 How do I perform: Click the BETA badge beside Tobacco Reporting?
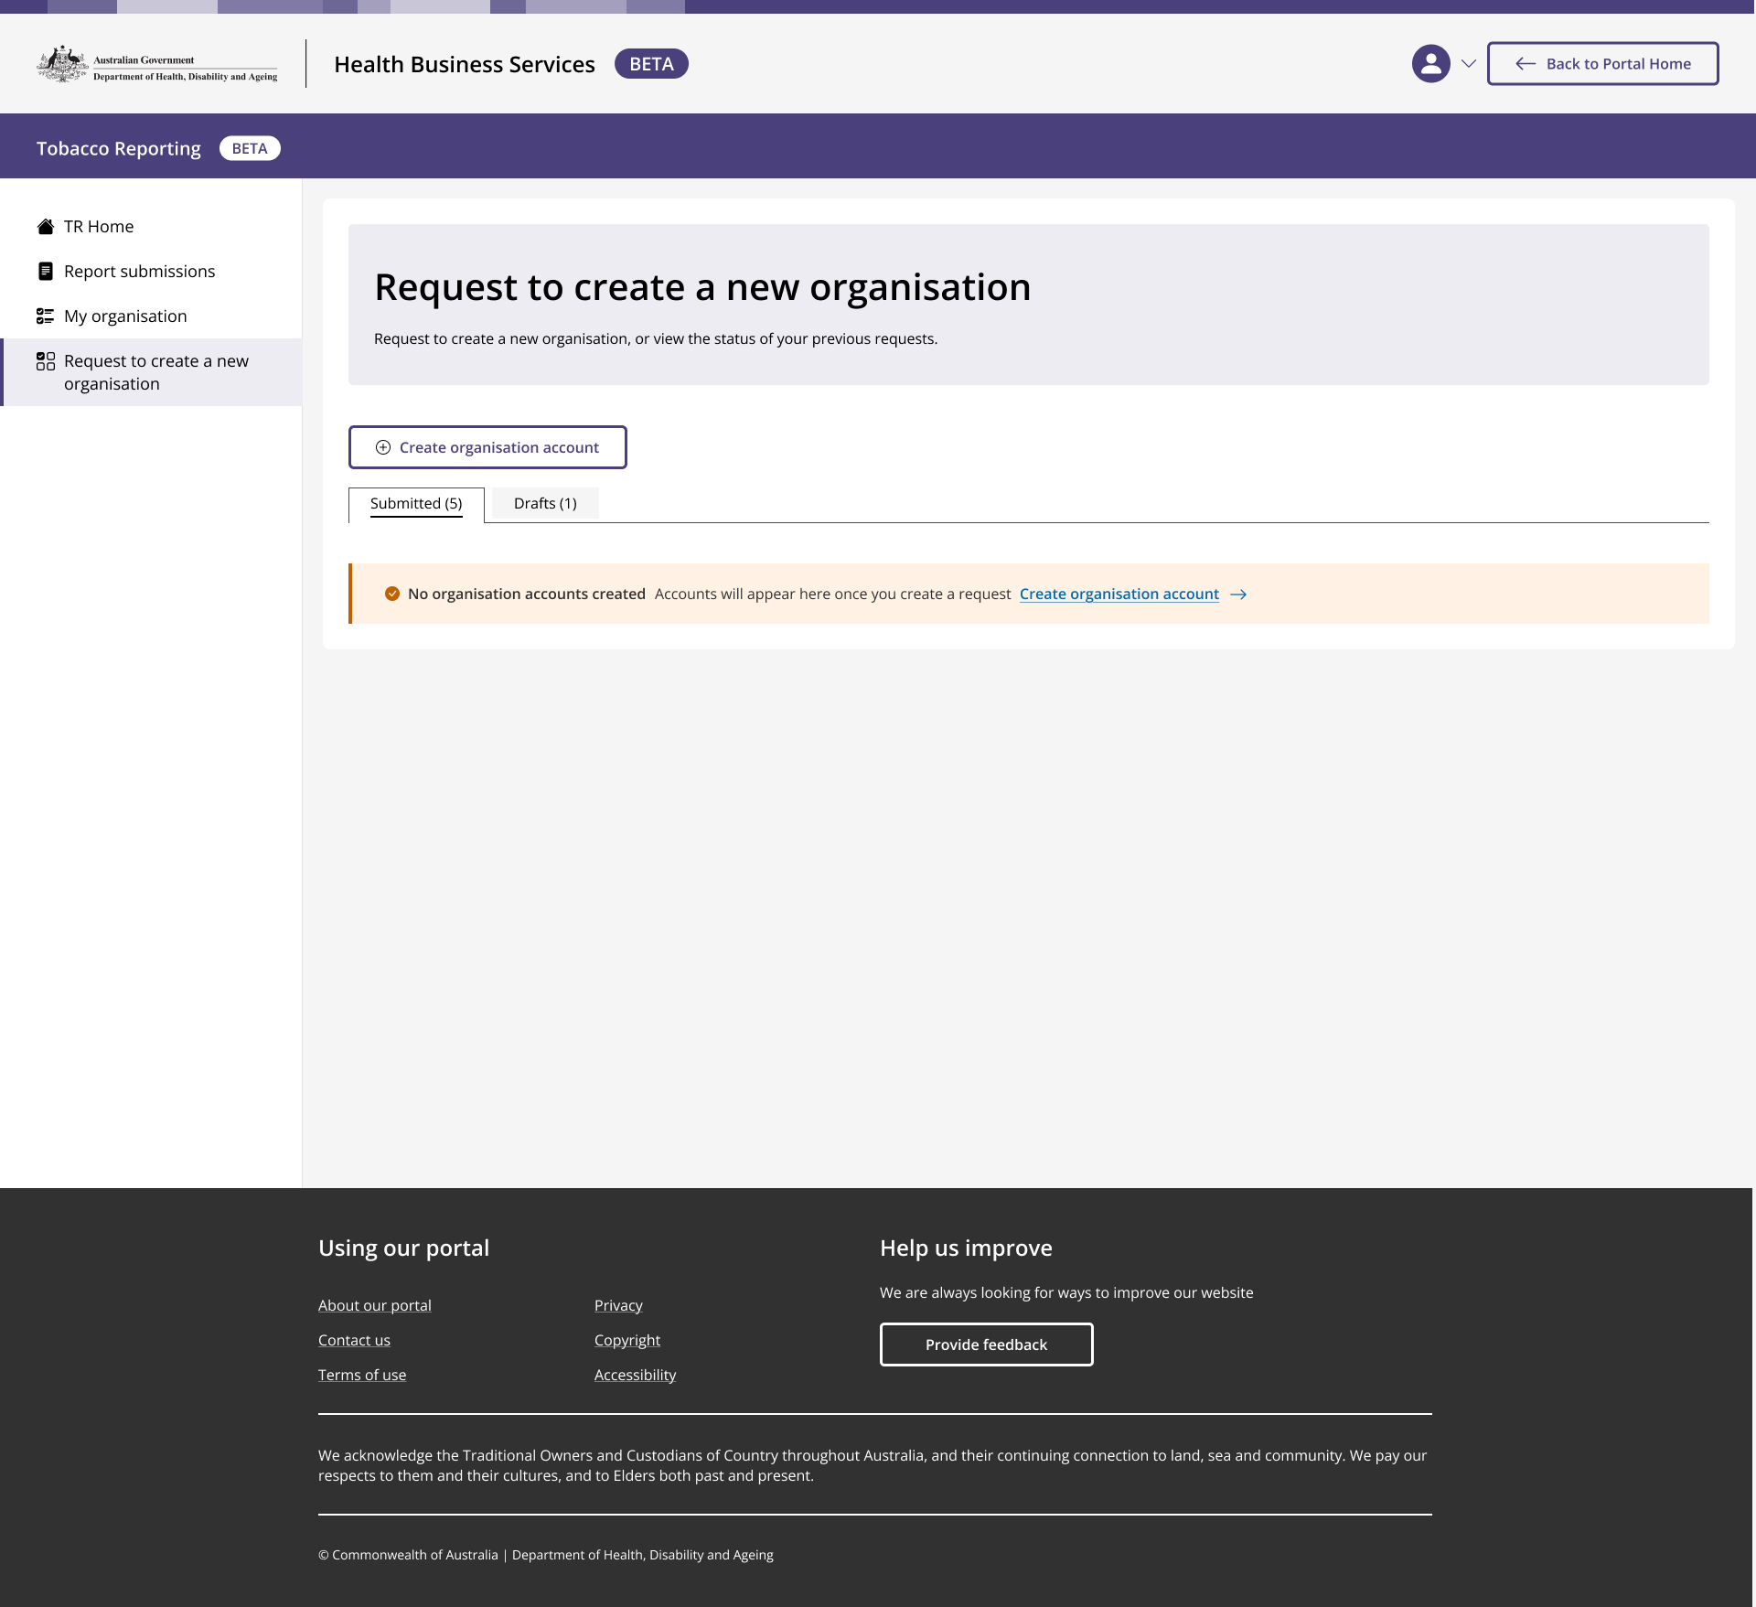coord(250,148)
